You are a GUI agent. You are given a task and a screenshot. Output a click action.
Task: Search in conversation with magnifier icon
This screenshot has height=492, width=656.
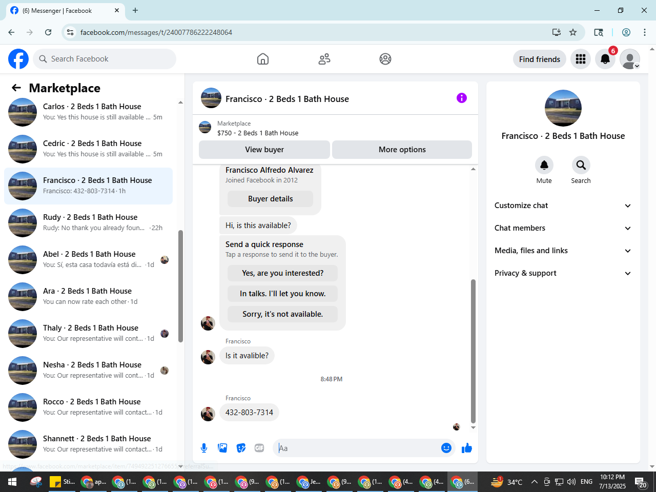point(581,165)
